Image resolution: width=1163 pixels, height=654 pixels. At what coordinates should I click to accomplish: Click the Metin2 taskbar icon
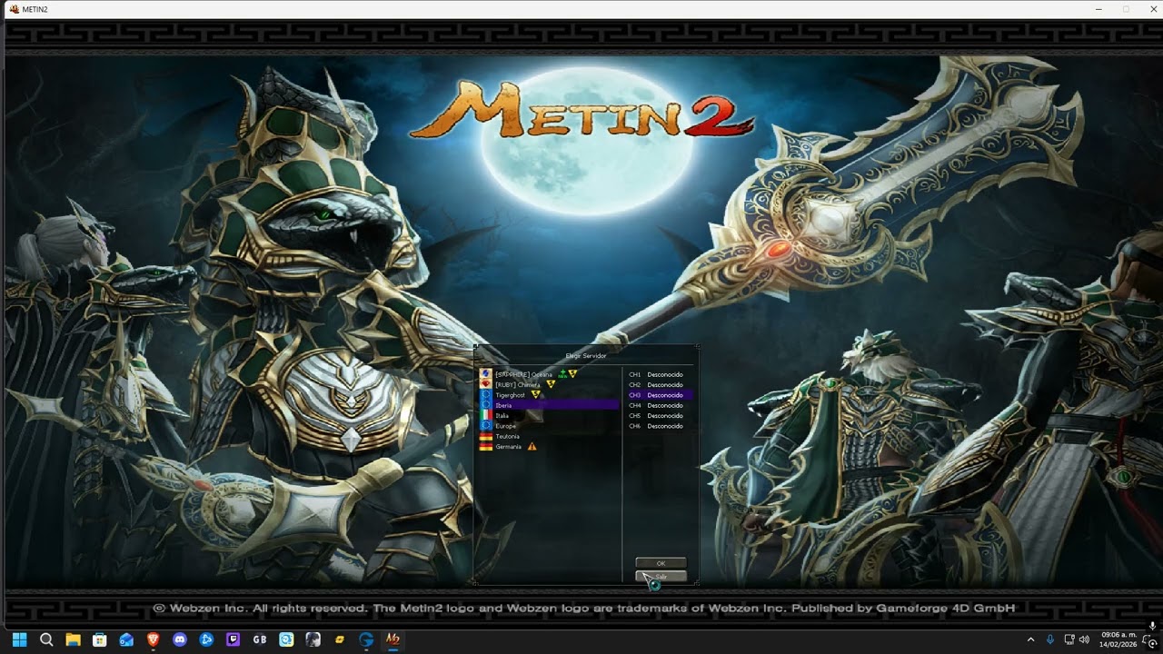[393, 639]
